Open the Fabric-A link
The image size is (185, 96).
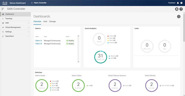39,41
